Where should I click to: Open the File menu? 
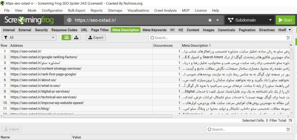(7, 10)
